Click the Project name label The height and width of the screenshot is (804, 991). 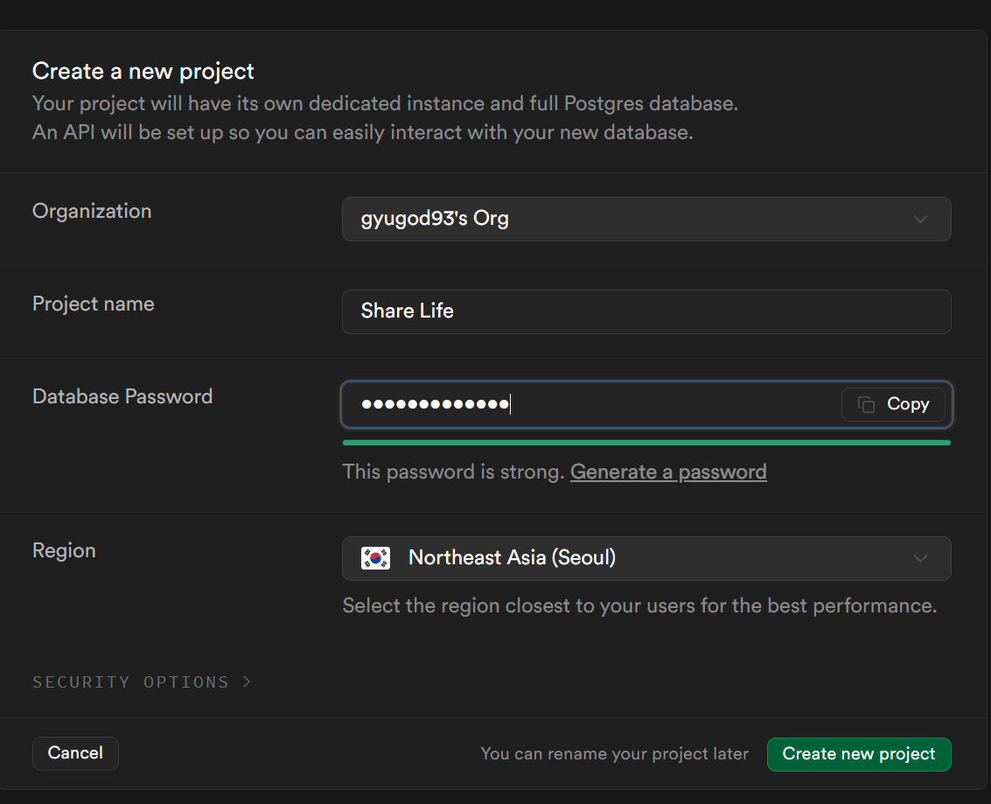click(93, 304)
